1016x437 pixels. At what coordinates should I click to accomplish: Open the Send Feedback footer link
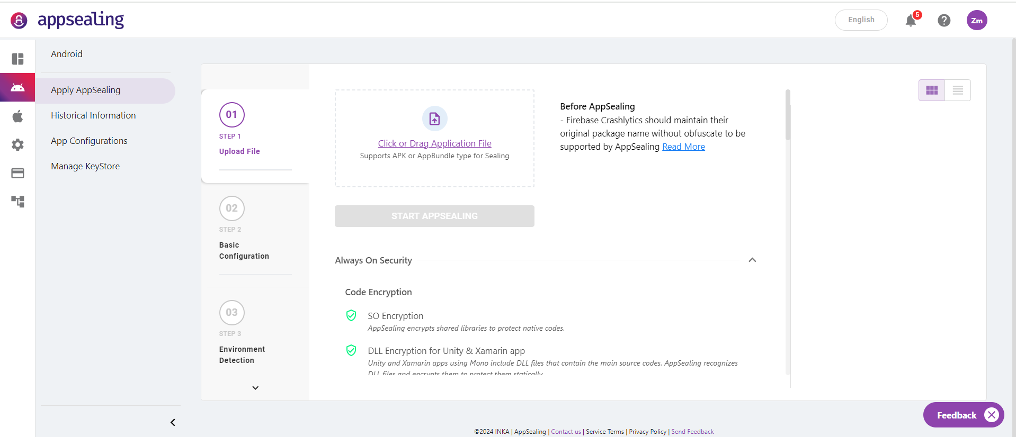692,432
